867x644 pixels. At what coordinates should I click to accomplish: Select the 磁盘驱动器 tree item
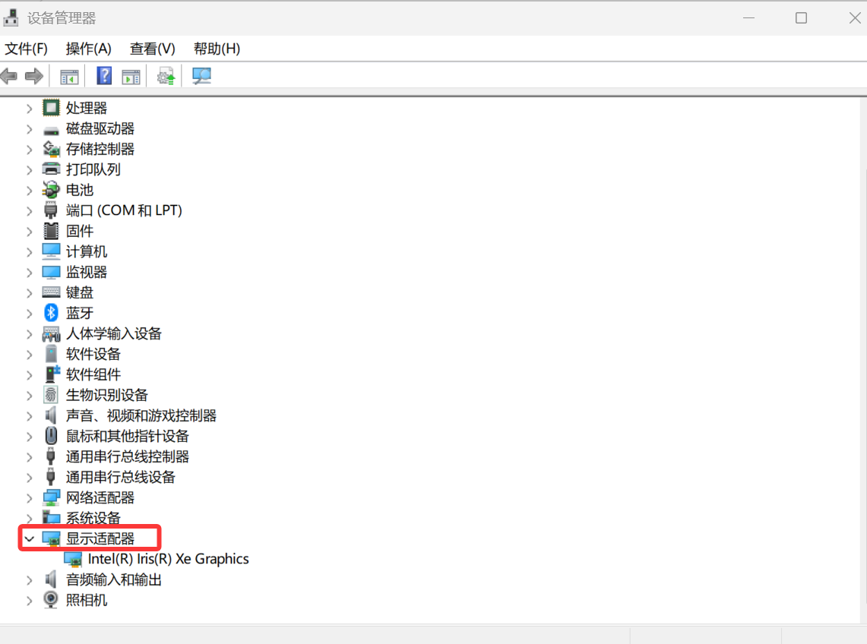tap(101, 128)
